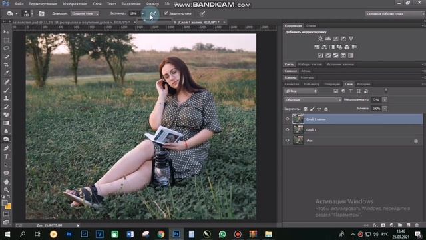Select the Move tool
Screen dimensions: 426x240
click(6, 32)
